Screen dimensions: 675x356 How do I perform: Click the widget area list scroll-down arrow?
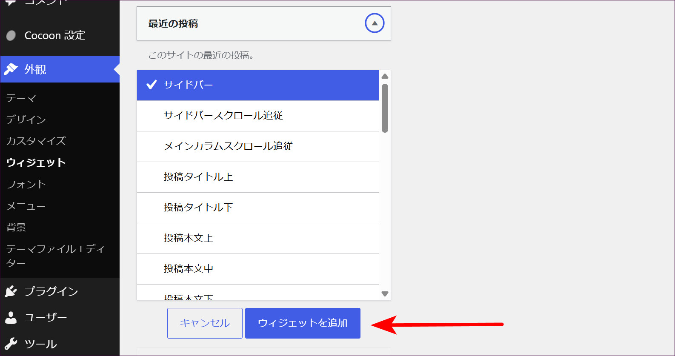pos(385,294)
